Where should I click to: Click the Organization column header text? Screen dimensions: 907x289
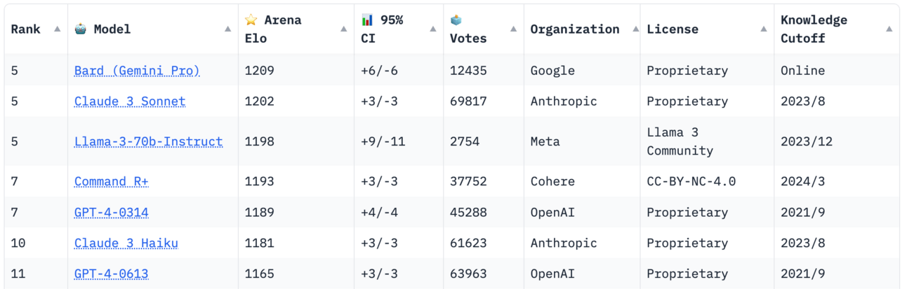(575, 29)
